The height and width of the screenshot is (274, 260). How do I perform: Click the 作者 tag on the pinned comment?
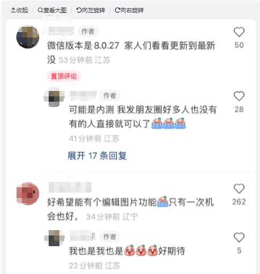(88, 32)
